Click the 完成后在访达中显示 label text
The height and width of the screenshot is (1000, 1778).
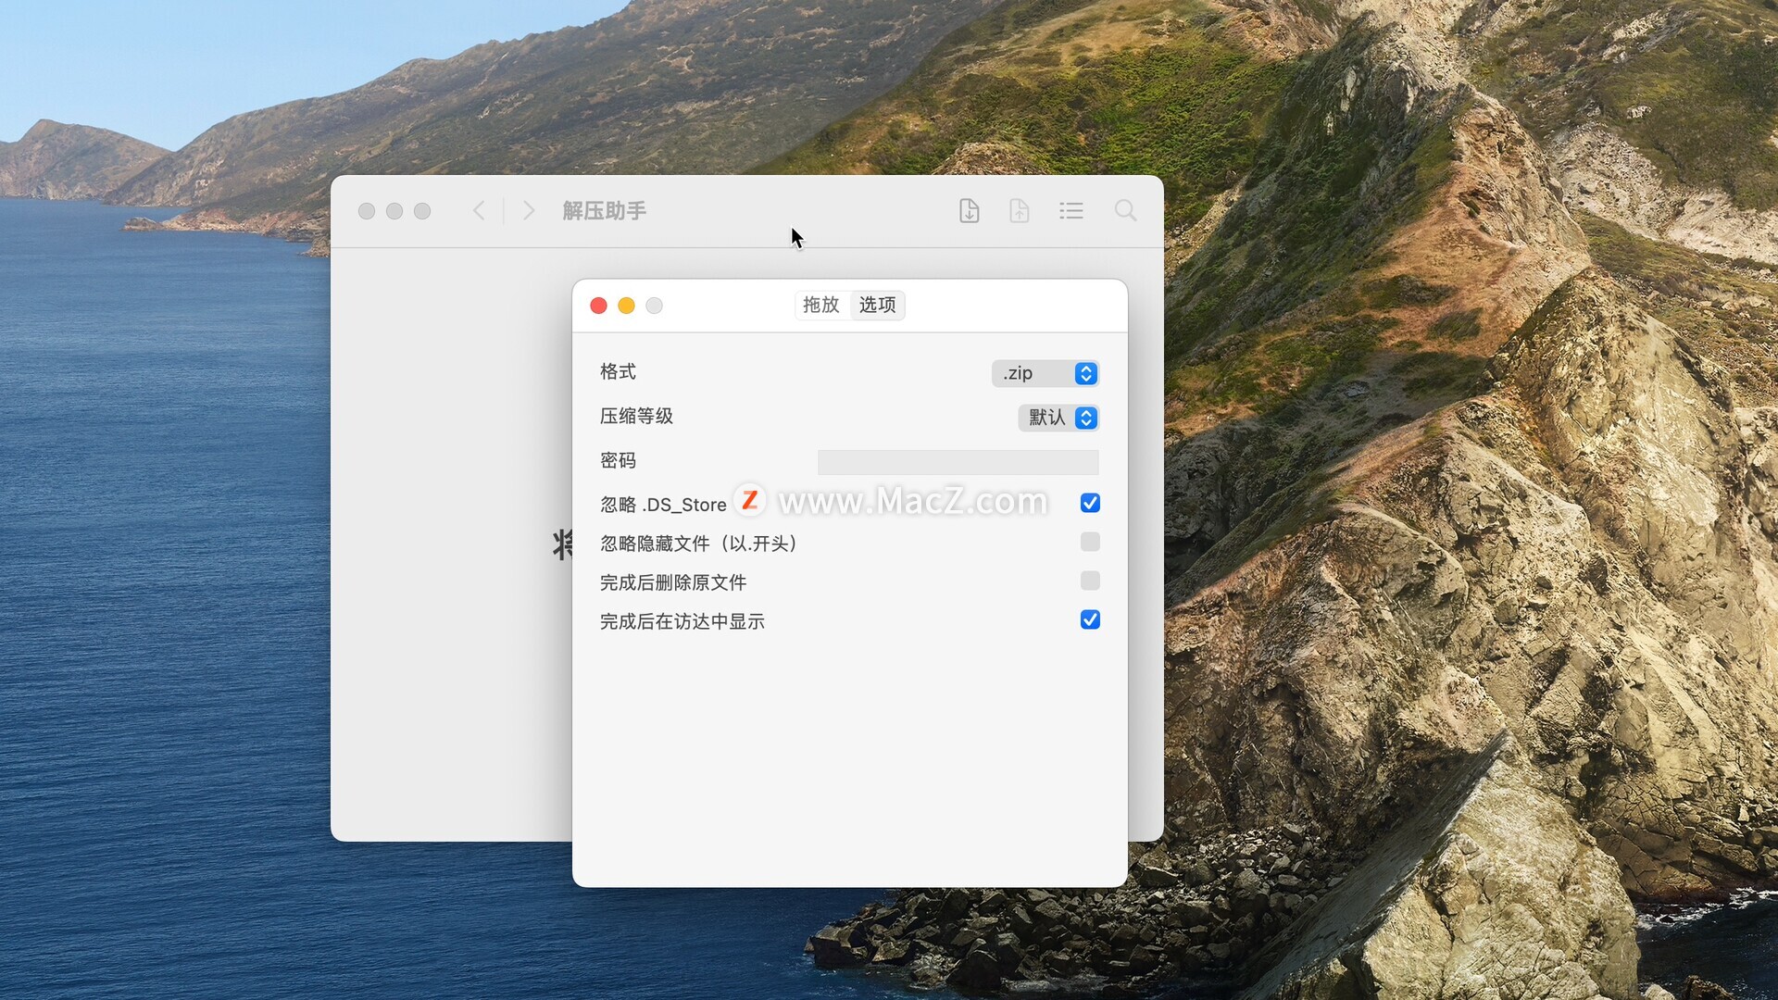coord(682,621)
